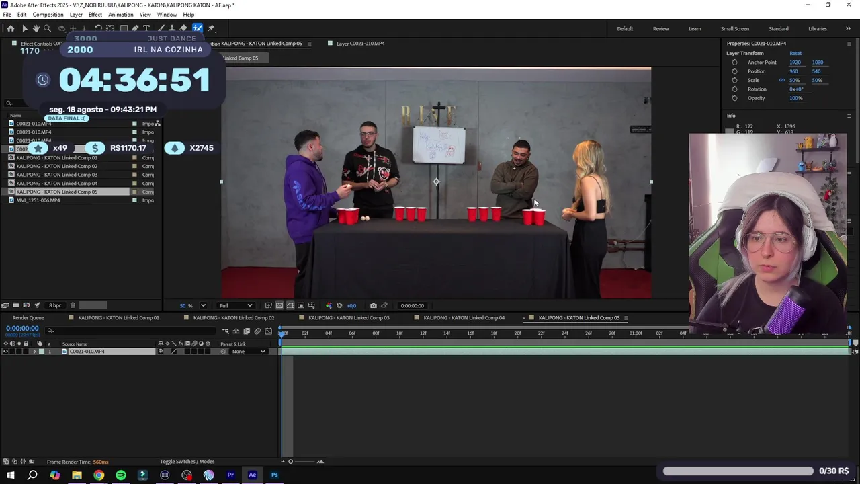Select the Brush tool
This screenshot has height=484, width=860.
161,28
